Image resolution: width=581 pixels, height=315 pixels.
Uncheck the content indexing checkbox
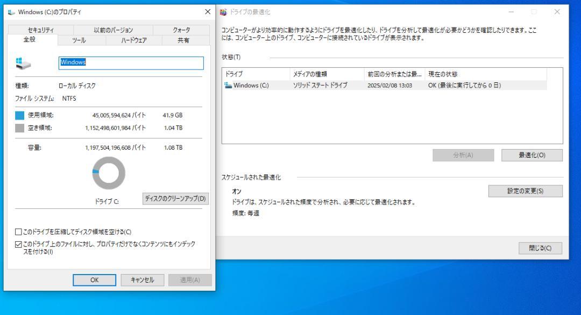(x=18, y=244)
